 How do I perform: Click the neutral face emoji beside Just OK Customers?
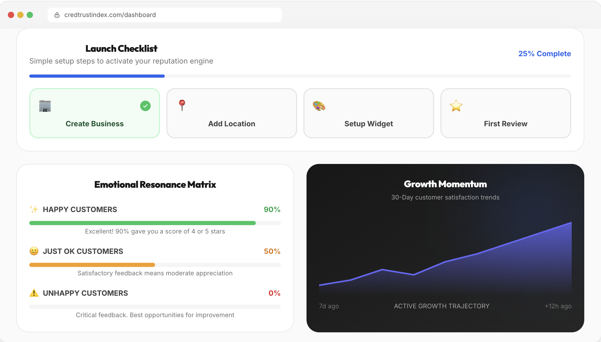click(34, 251)
